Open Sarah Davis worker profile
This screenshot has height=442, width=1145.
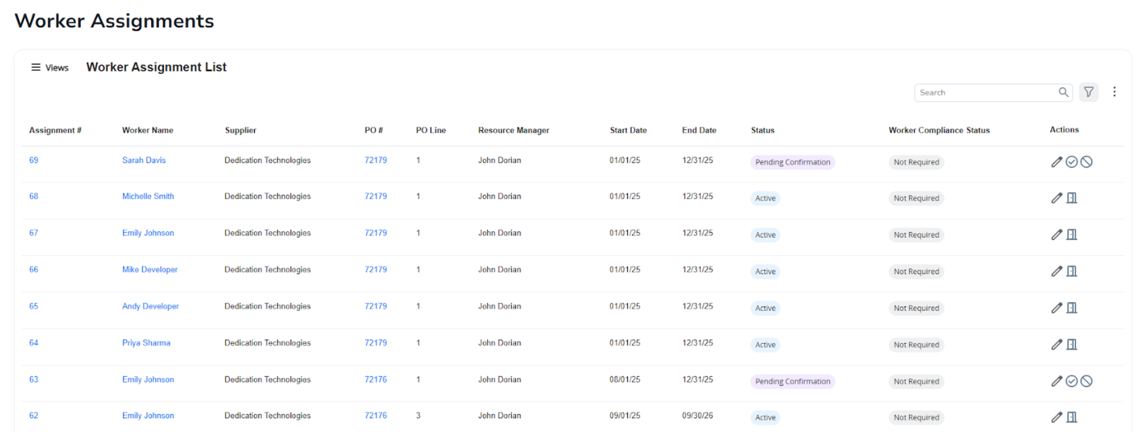click(x=144, y=160)
